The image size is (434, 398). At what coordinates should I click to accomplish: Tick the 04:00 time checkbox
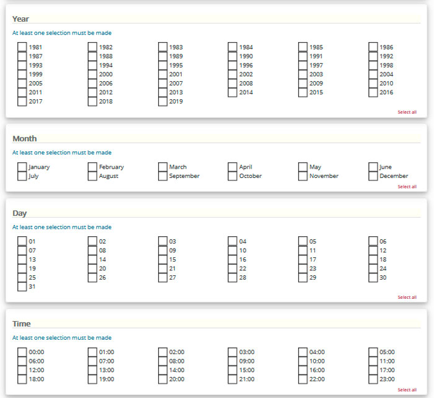tap(303, 352)
